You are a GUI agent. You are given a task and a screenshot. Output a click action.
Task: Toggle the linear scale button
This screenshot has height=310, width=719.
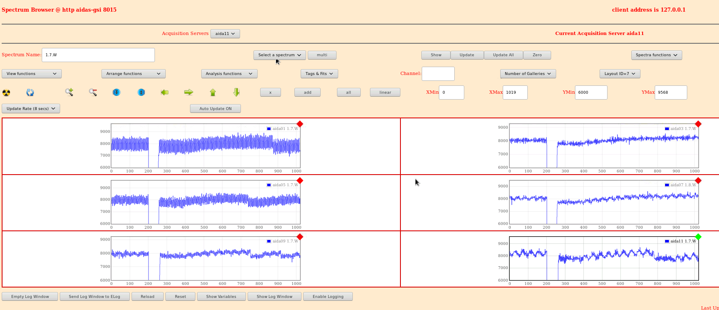pos(385,92)
